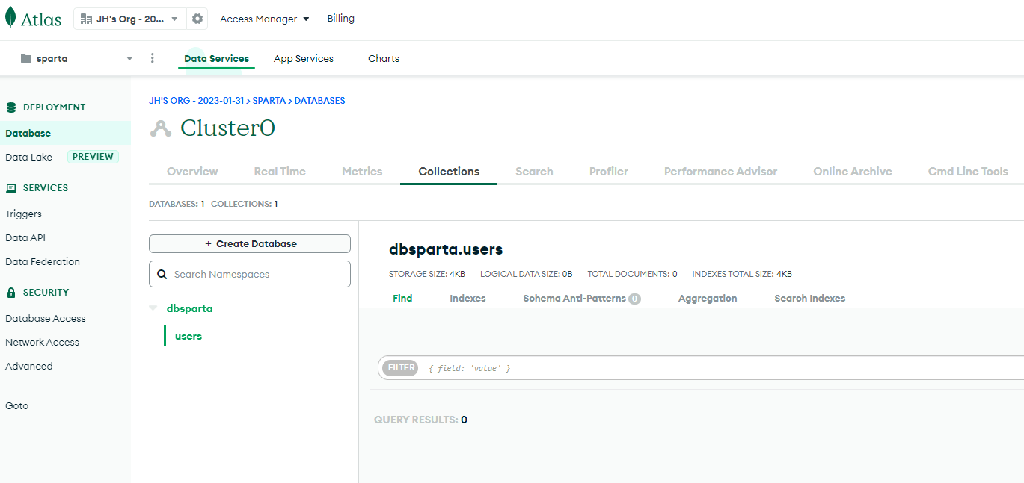Open the Online Archive tab
1024x483 pixels.
click(853, 171)
